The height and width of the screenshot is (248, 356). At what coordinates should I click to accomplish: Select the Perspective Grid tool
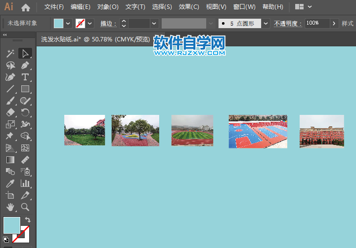pos(10,148)
